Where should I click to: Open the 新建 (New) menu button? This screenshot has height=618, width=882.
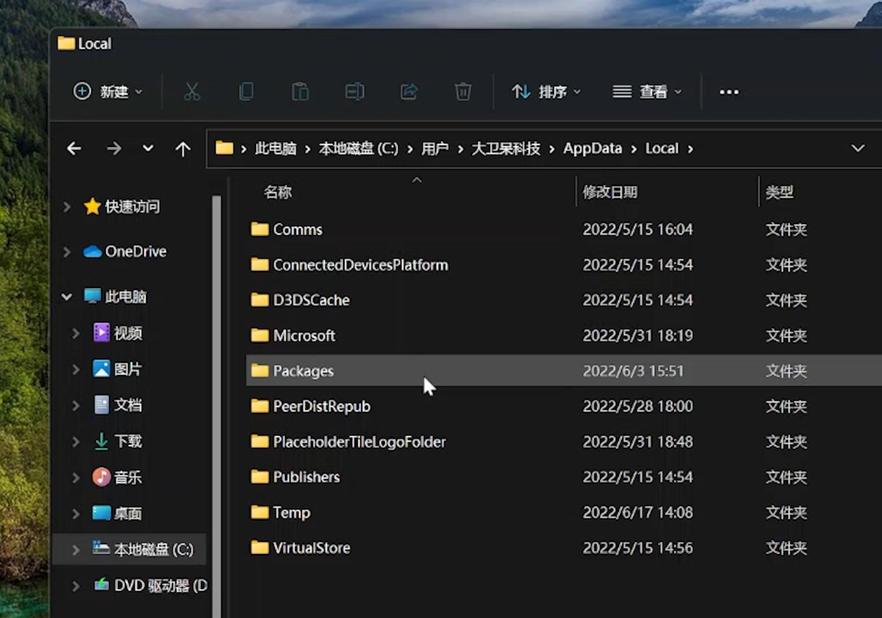pos(108,92)
